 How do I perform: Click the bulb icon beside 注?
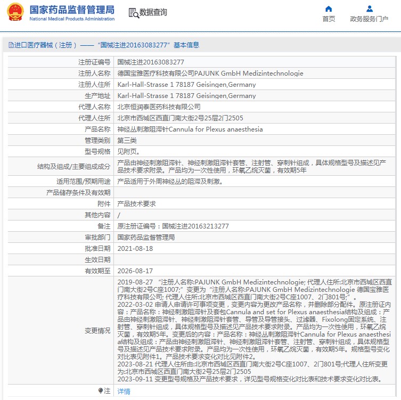[101, 390]
